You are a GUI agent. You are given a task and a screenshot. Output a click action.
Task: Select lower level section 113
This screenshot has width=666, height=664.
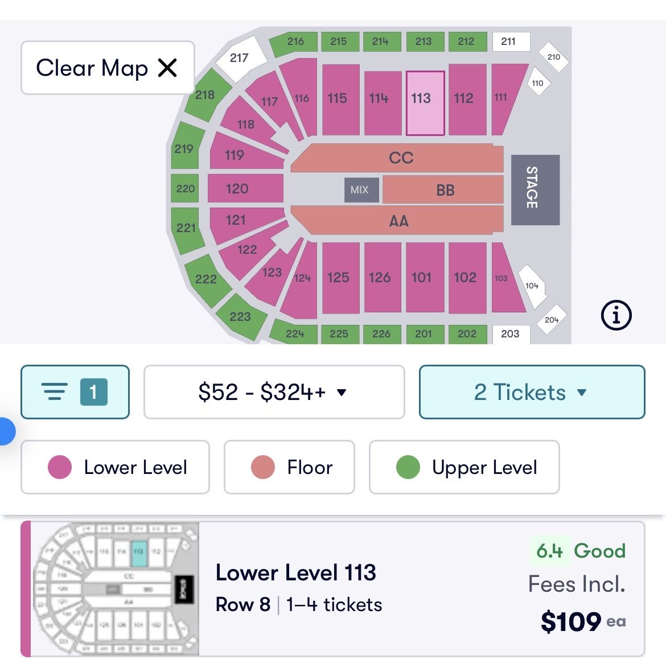point(425,103)
